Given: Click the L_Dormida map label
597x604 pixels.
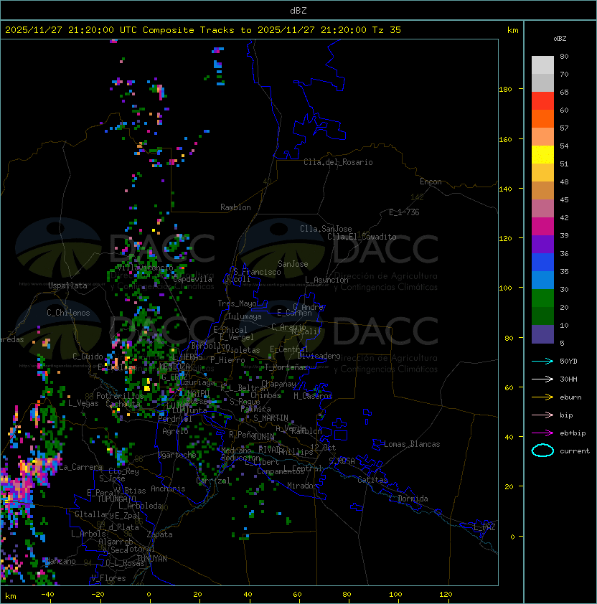Looking at the screenshot, I should (408, 499).
